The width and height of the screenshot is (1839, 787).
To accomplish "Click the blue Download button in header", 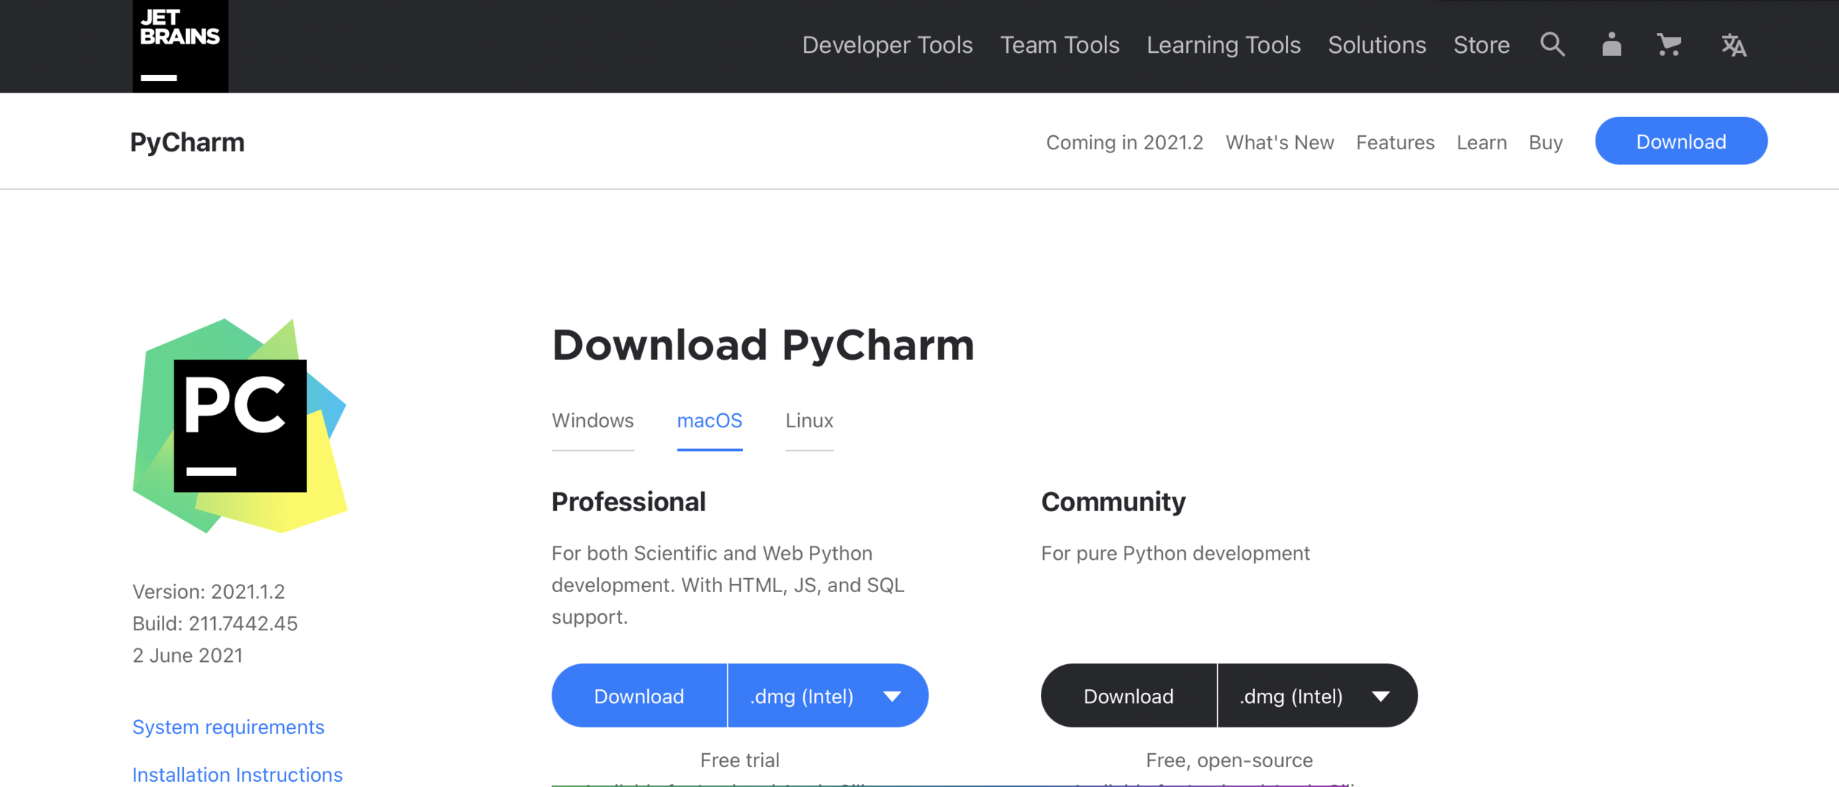I will click(x=1681, y=141).
